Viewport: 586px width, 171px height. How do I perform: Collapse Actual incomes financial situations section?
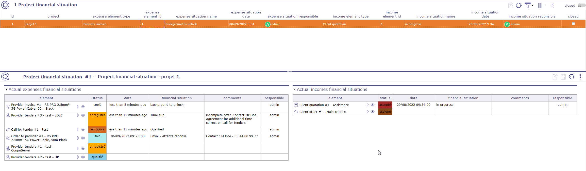point(295,89)
